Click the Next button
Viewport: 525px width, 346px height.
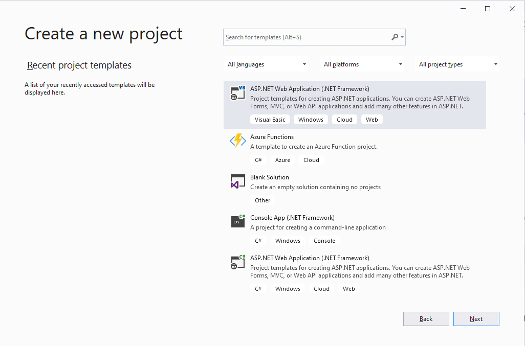click(x=476, y=318)
